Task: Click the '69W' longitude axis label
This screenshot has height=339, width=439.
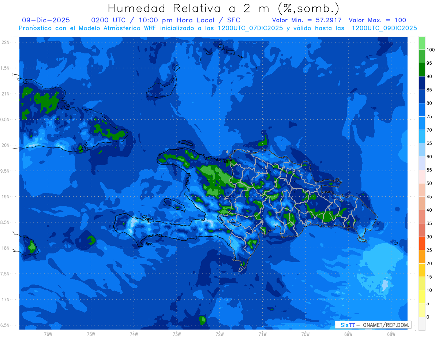Action: 348,334
